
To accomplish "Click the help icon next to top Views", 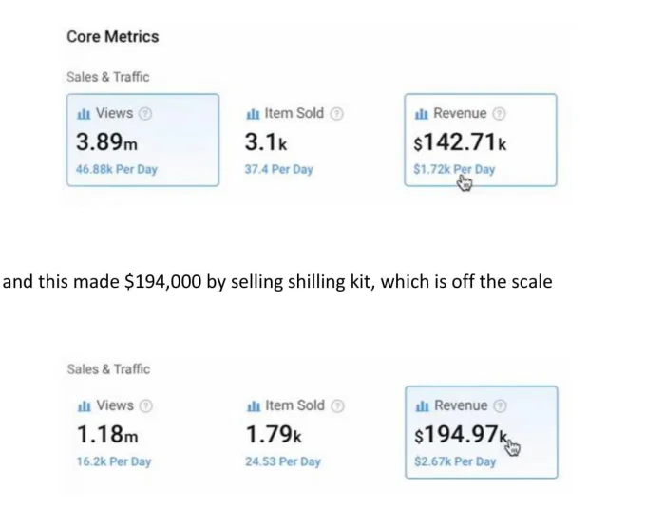I will point(145,113).
